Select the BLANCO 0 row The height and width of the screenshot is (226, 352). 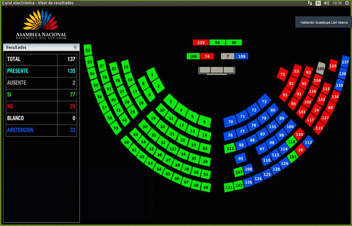tap(41, 118)
